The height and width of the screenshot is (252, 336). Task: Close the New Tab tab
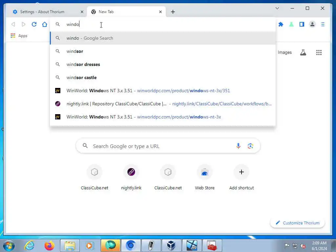coord(160,12)
